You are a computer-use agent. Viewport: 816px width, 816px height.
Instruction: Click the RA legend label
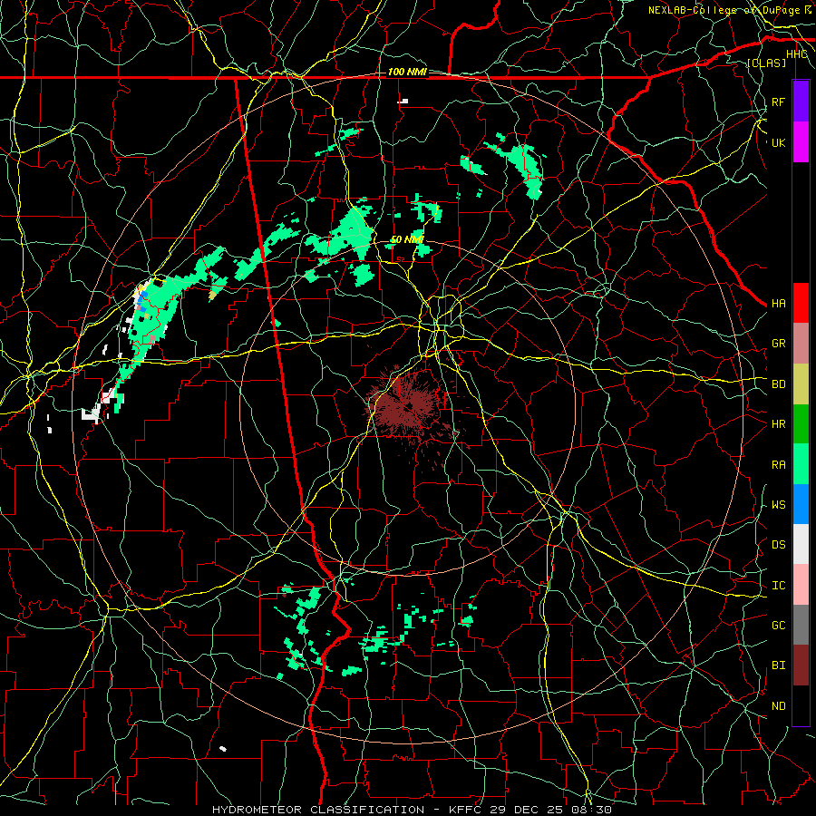click(x=779, y=465)
